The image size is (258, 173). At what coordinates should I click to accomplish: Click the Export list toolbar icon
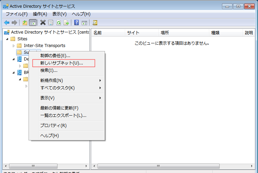[66, 23]
